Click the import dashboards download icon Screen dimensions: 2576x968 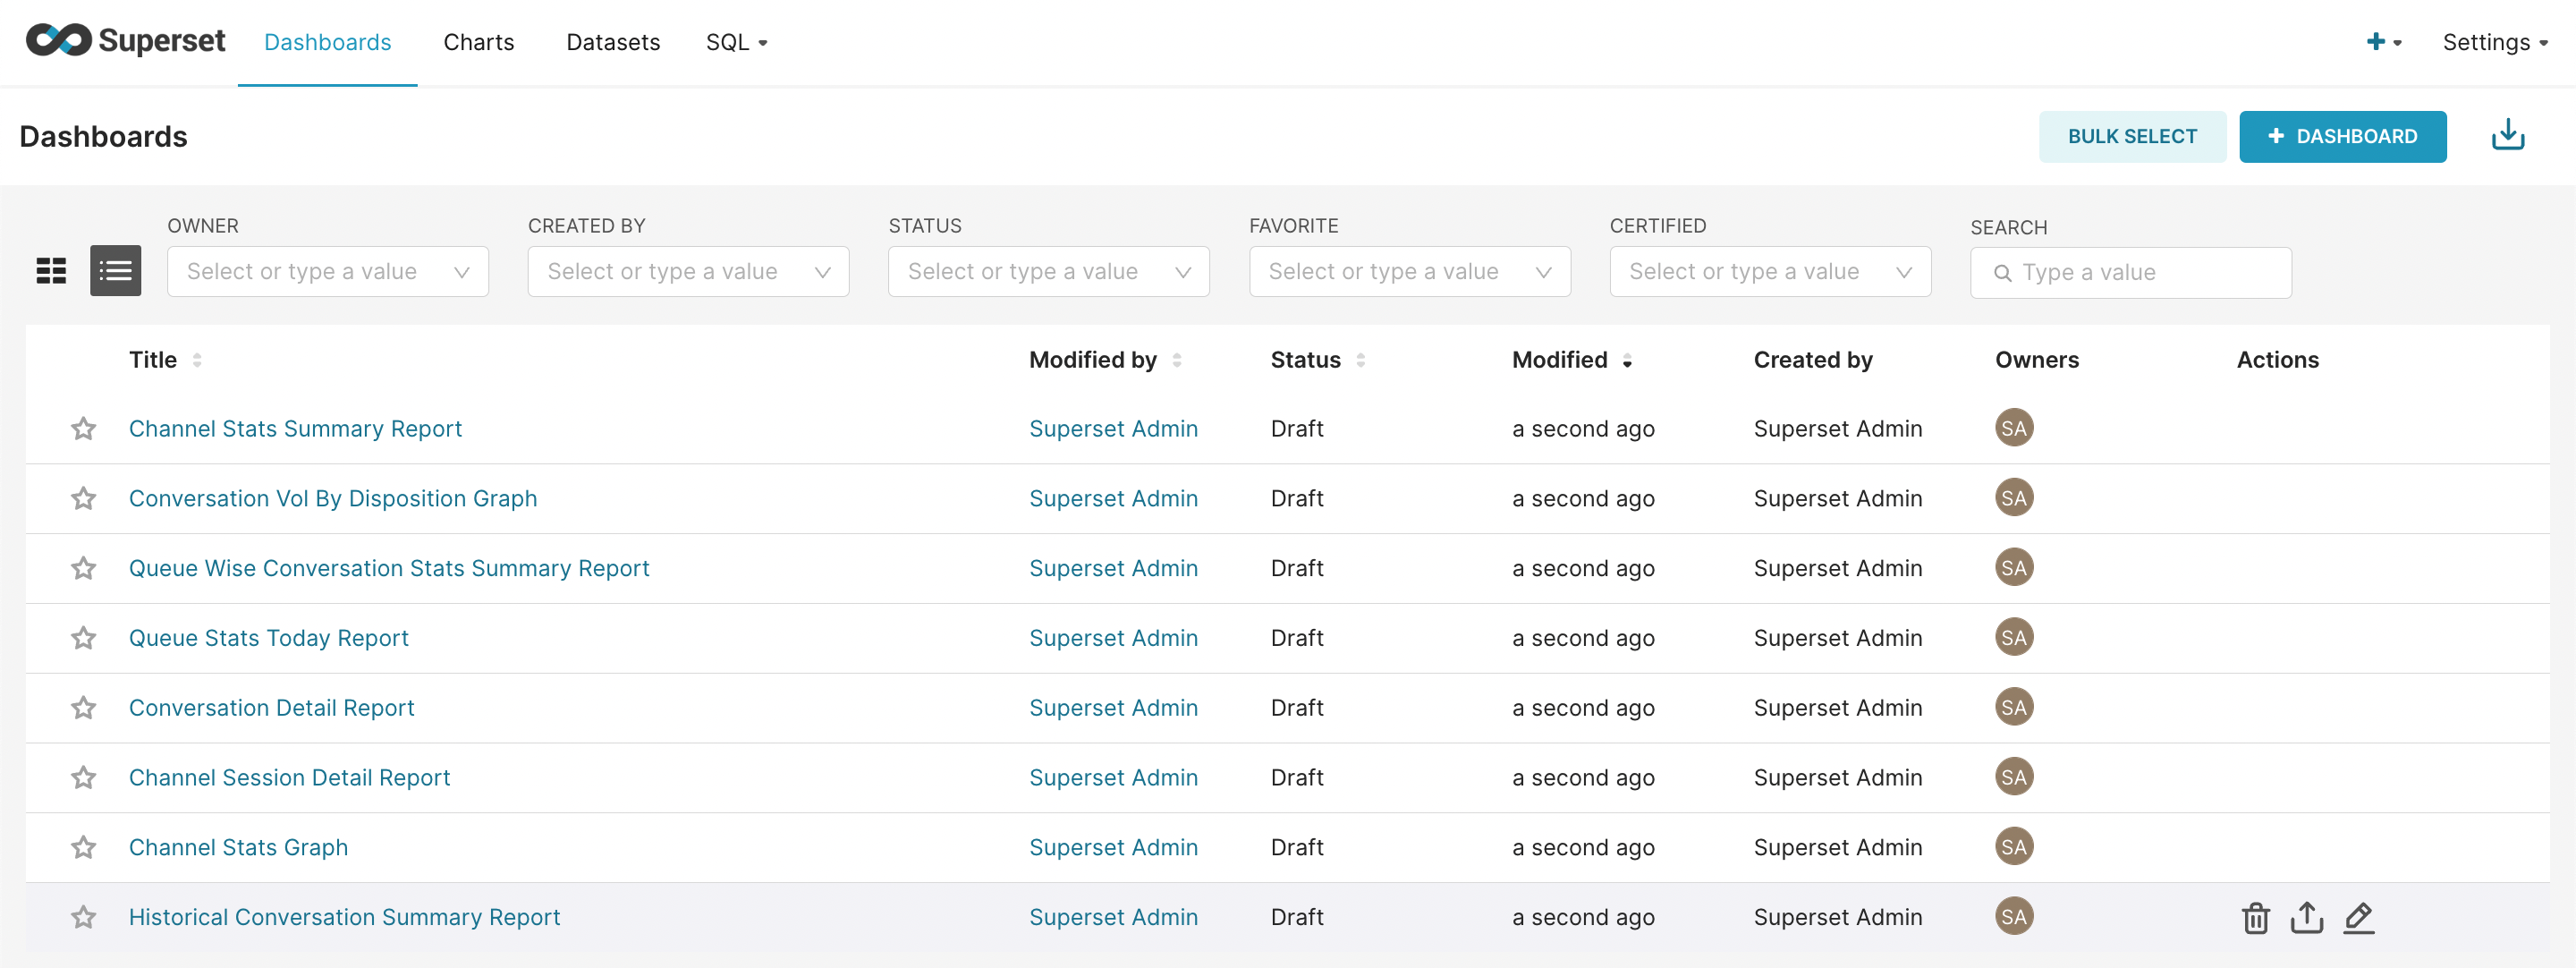point(2506,135)
